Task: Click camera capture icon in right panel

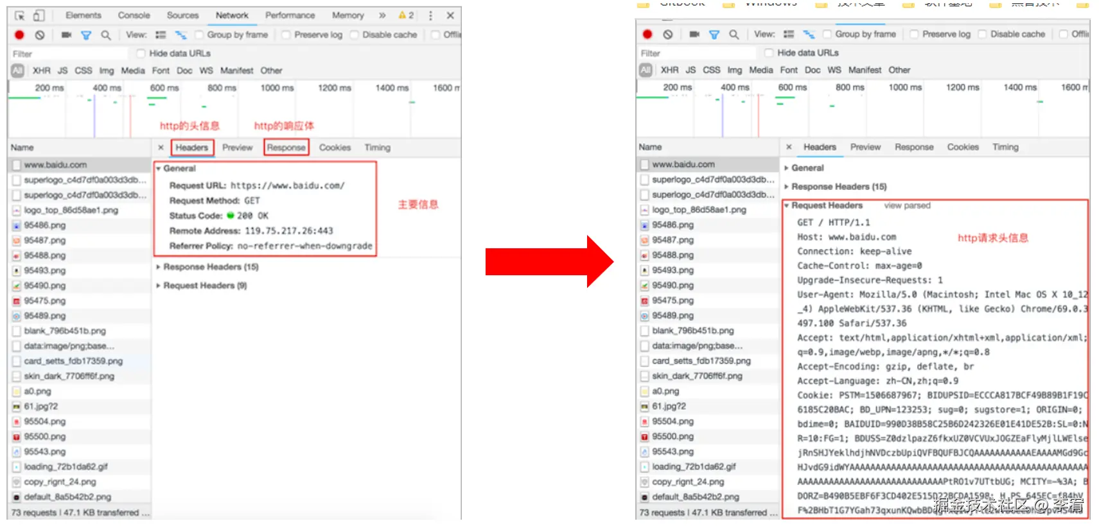Action: [x=694, y=34]
